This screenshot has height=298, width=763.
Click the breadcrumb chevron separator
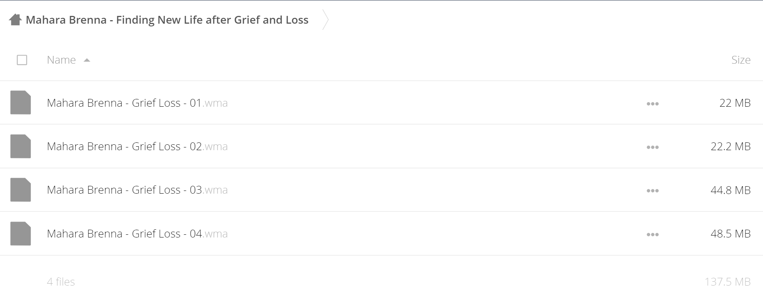(325, 19)
